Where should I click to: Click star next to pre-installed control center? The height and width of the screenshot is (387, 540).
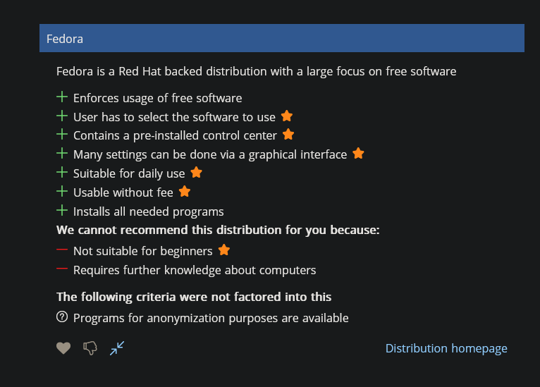click(x=288, y=135)
